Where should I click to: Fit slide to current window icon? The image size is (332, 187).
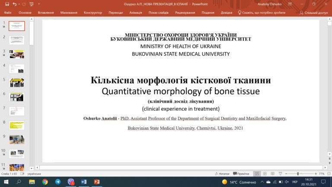point(328,174)
